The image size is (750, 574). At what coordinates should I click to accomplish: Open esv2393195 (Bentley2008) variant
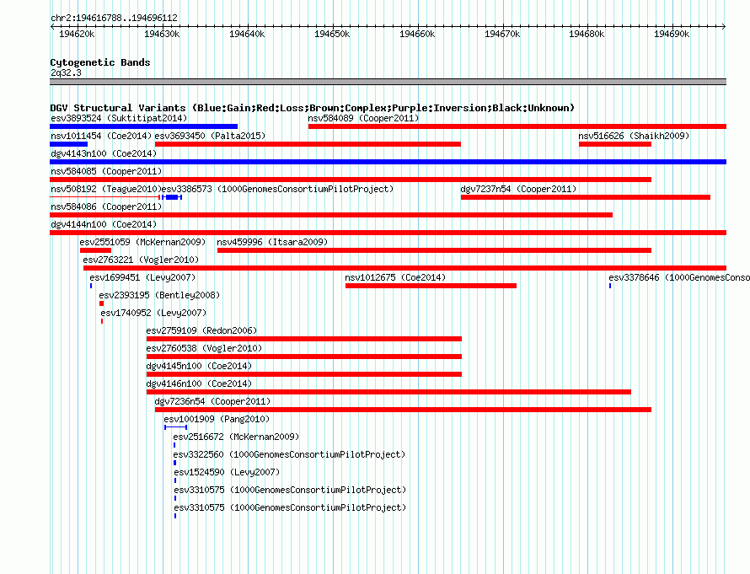pyautogui.click(x=159, y=295)
